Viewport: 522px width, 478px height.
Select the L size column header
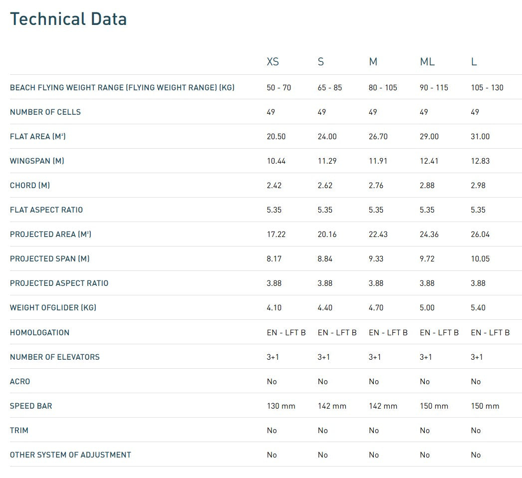click(x=474, y=62)
